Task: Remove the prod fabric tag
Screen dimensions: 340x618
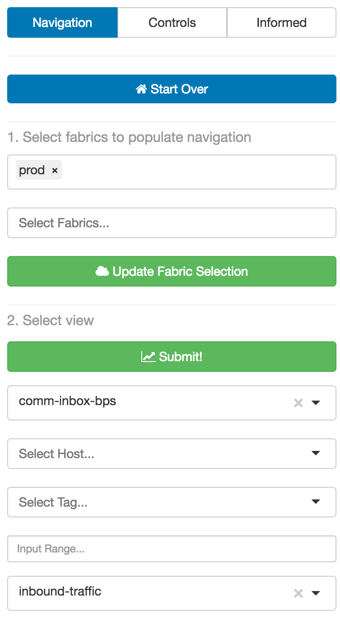Action: tap(55, 171)
